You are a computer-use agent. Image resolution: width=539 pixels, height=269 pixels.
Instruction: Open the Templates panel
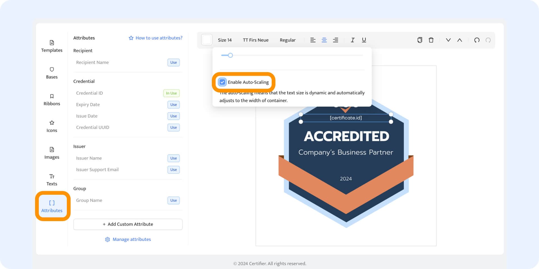[x=52, y=46]
